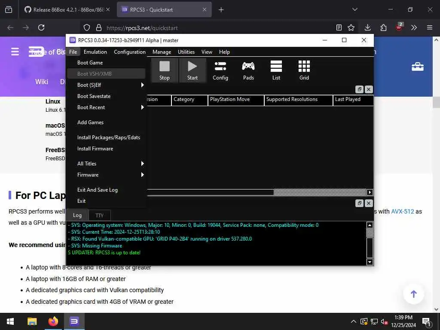The image size is (440, 330).
Task: Switch to the Log tab
Action: (77, 215)
